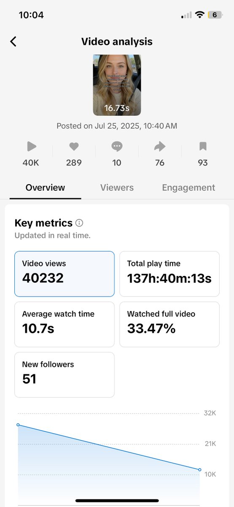
Task: Tap the play count icon
Action: pyautogui.click(x=31, y=147)
